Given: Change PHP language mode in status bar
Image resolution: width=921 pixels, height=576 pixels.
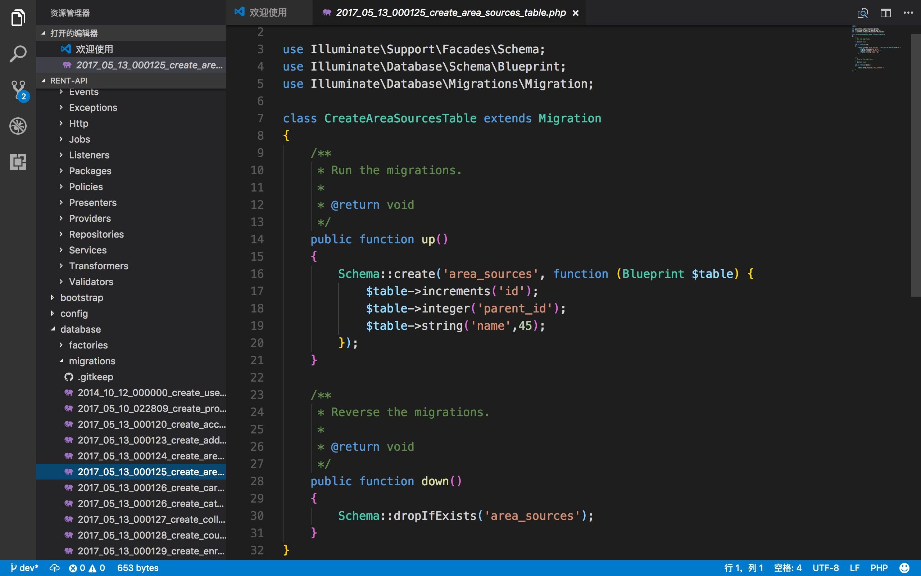Looking at the screenshot, I should tap(879, 568).
